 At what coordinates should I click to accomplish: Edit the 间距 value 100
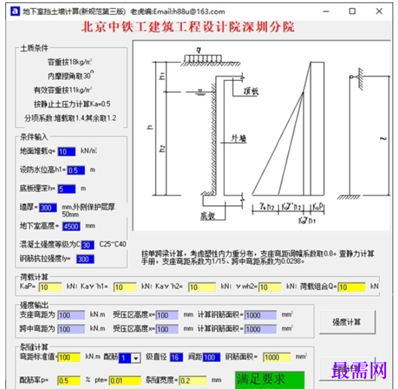pos(211,357)
